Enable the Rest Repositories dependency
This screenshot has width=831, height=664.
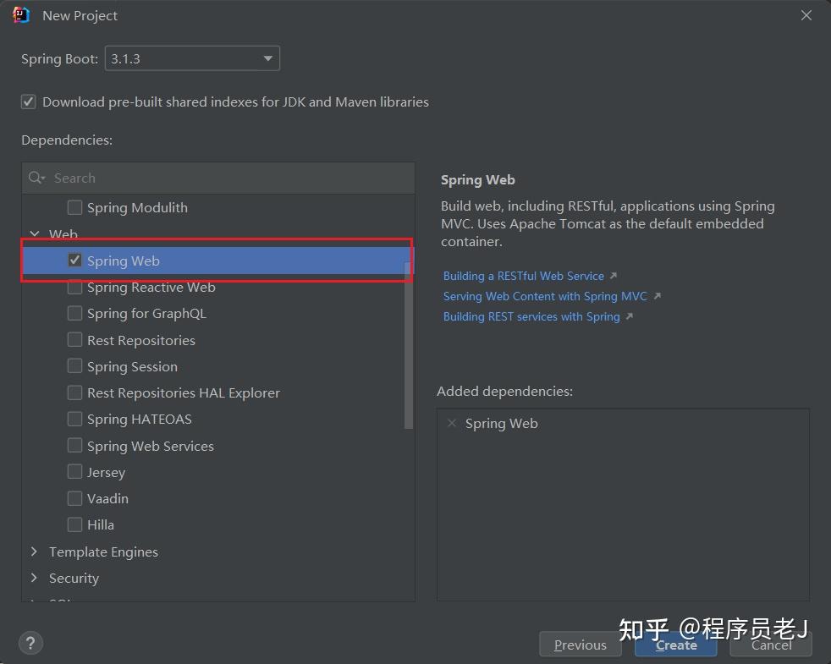tap(74, 340)
